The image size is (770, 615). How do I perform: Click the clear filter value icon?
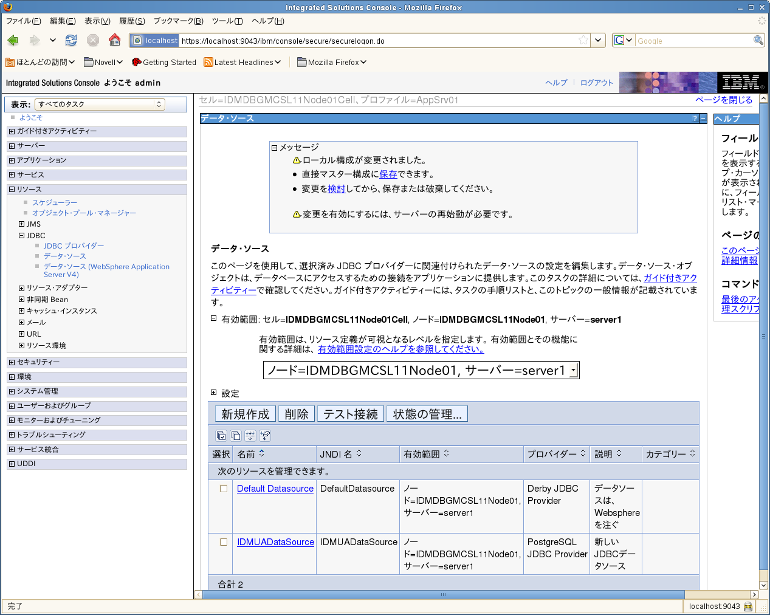click(x=265, y=436)
